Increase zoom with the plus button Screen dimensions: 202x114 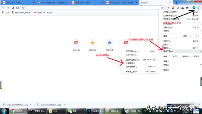coord(191,36)
